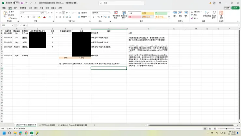
Task: Click the AutoSum sigma icon
Action: (192, 12)
